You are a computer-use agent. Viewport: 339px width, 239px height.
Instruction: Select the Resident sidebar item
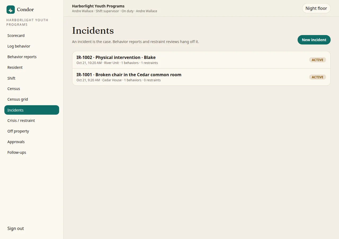tap(32, 67)
